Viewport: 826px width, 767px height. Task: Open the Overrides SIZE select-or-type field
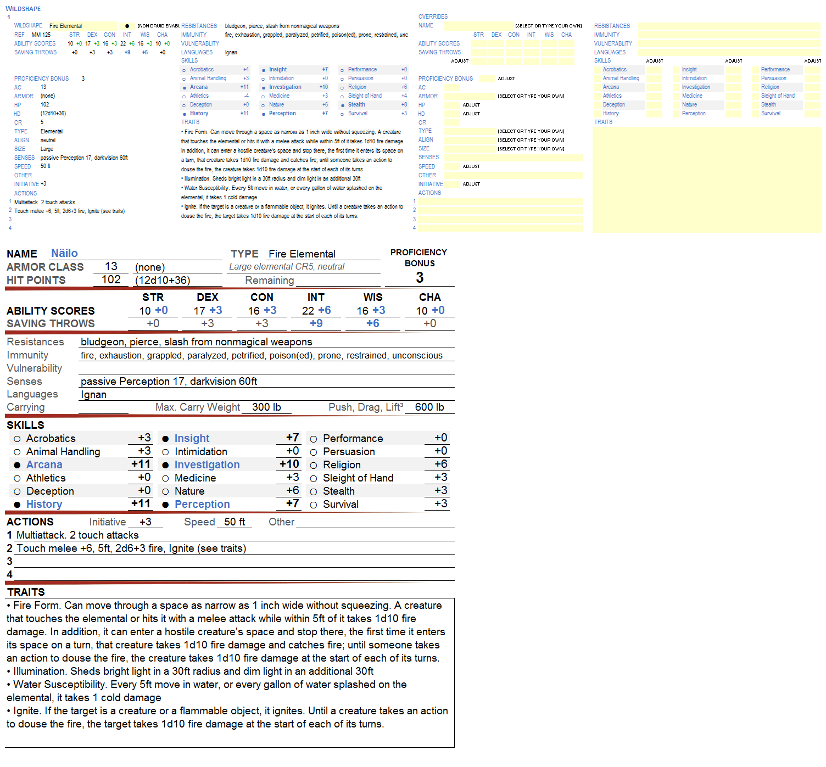click(470, 149)
